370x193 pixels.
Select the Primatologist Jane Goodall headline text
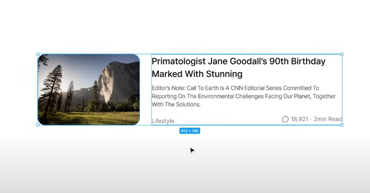click(239, 68)
